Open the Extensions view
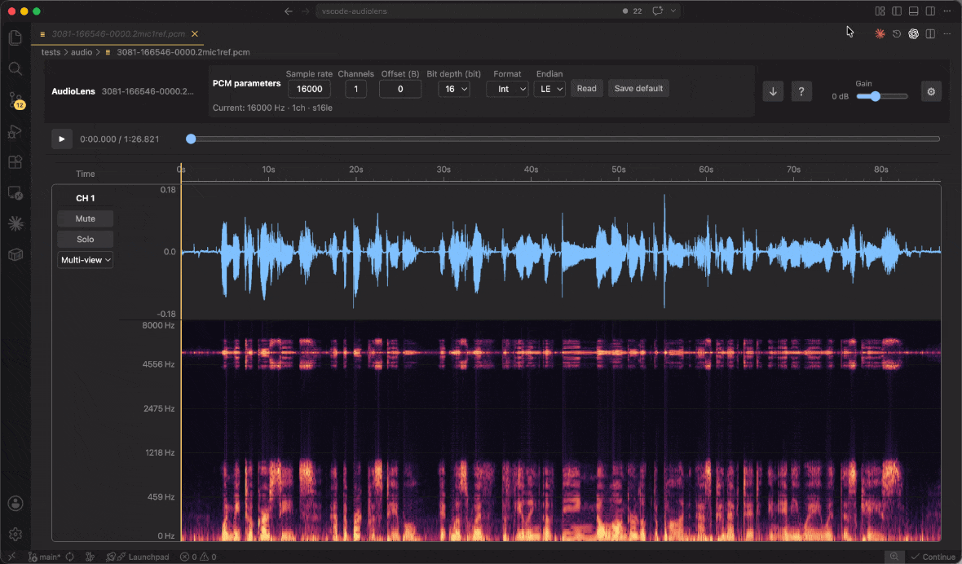The height and width of the screenshot is (564, 962). pos(15,162)
